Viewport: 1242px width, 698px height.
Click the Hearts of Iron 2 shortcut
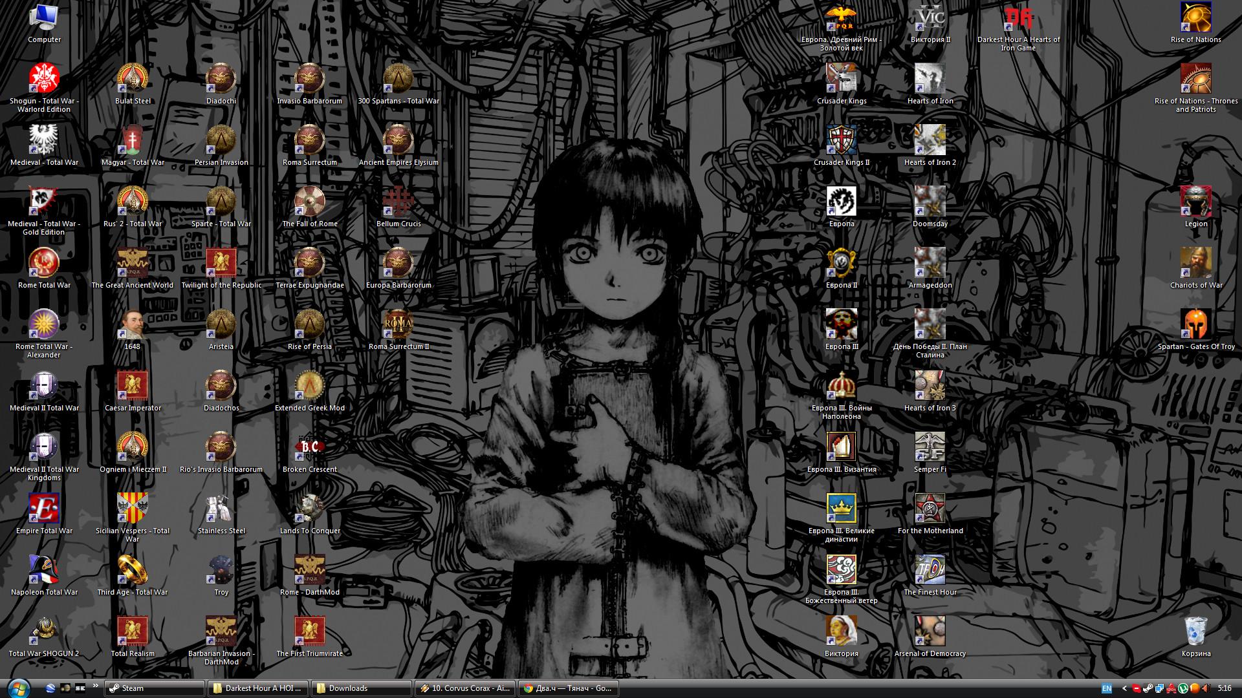[x=930, y=145]
